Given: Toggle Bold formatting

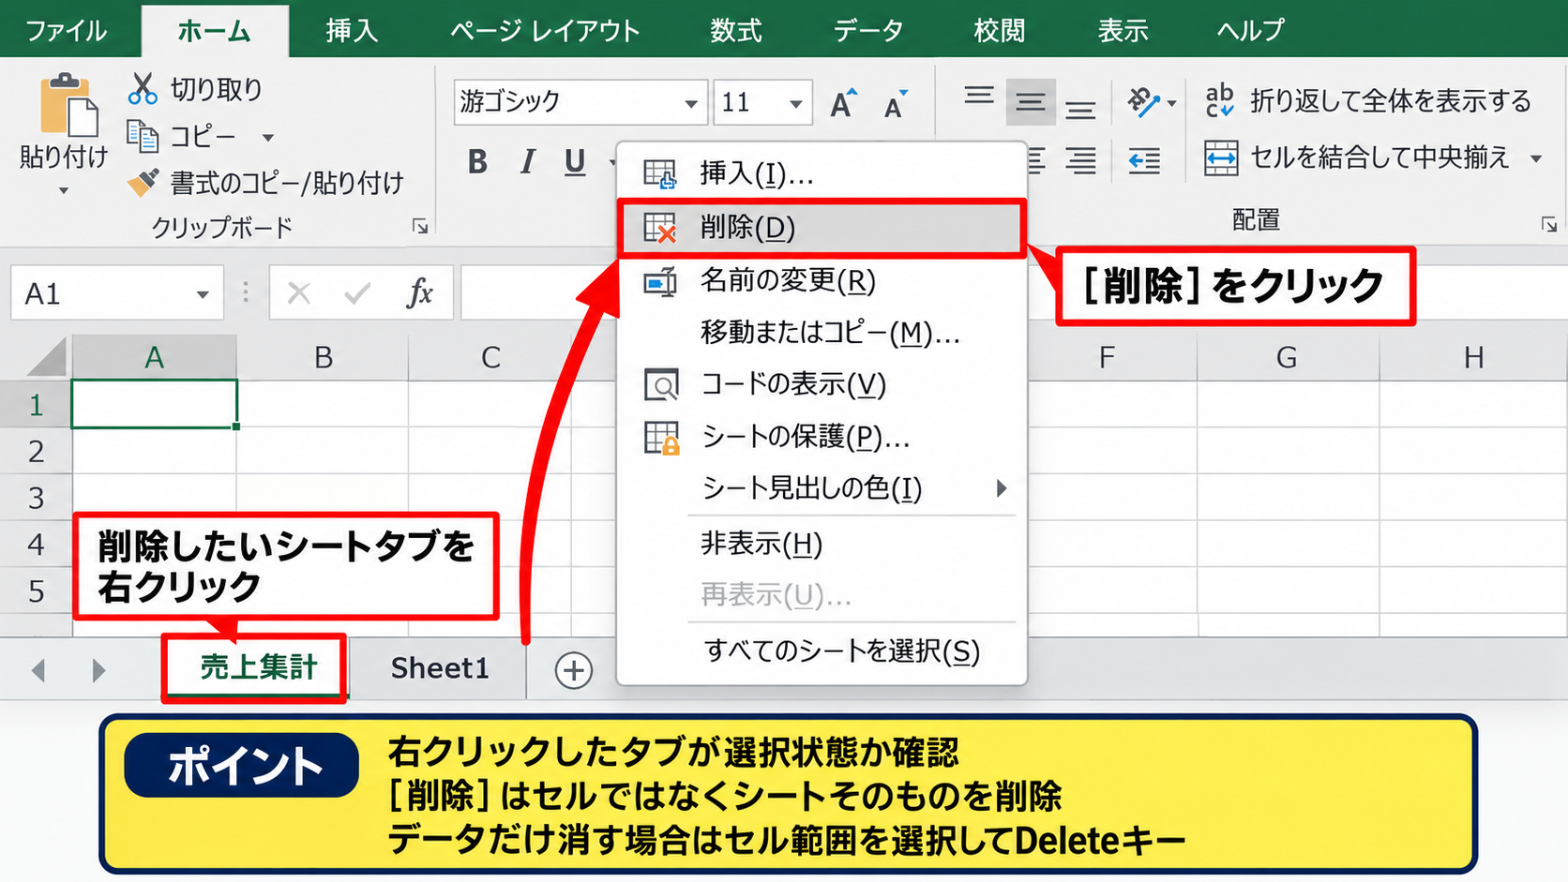Looking at the screenshot, I should 477,162.
